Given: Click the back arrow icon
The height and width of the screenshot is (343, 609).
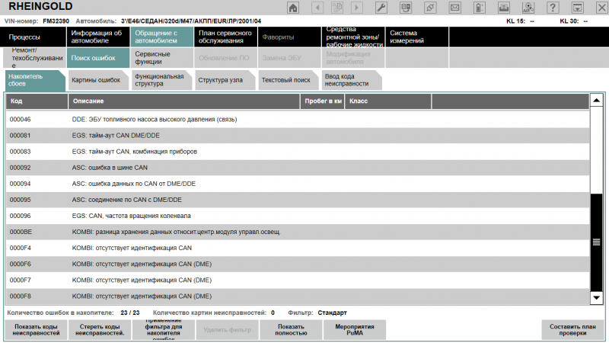Looking at the screenshot, I should click(317, 8).
